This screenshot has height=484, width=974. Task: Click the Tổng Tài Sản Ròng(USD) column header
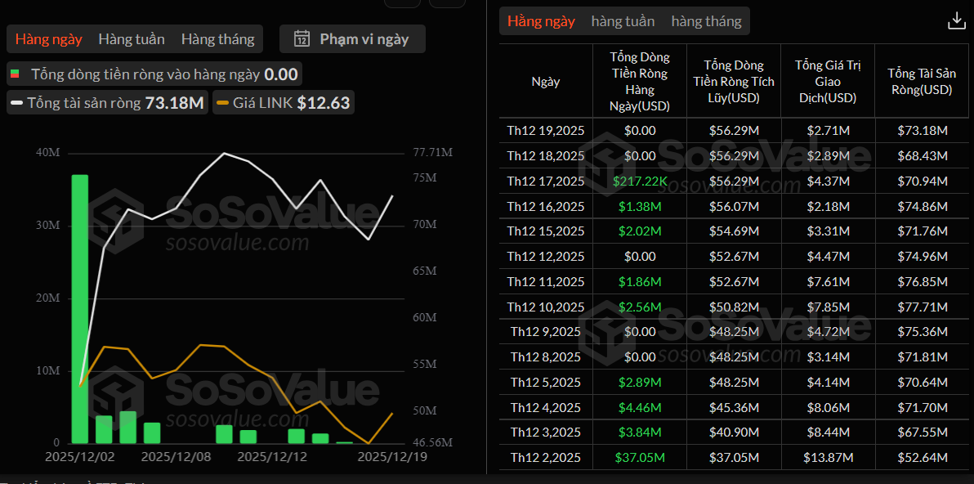(919, 82)
